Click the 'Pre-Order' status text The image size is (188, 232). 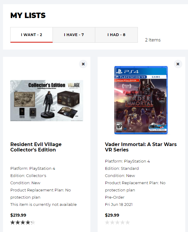tap(115, 197)
